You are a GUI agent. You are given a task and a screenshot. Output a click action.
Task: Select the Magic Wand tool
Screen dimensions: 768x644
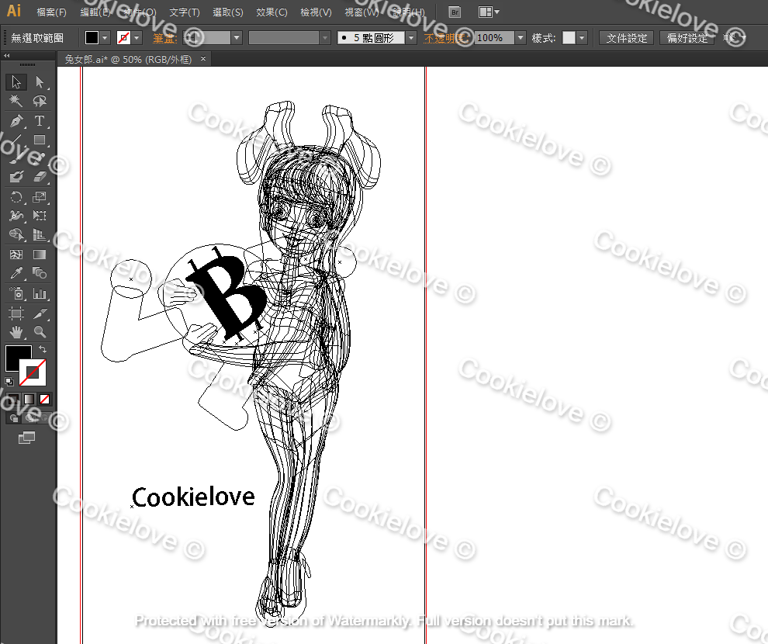pyautogui.click(x=16, y=101)
